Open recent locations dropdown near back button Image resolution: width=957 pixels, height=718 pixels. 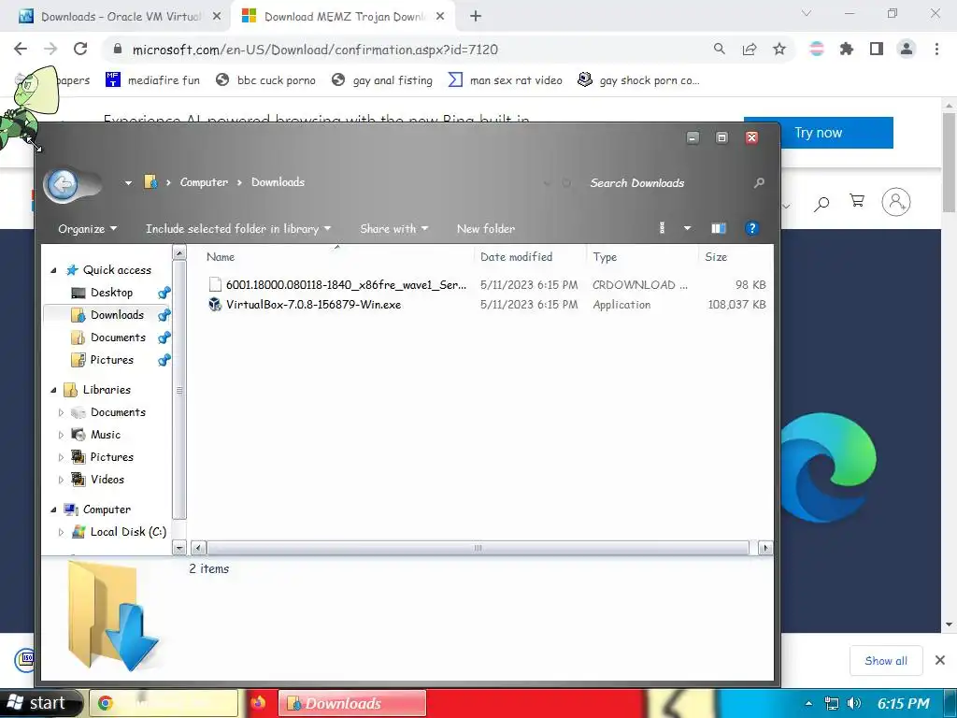pos(128,182)
